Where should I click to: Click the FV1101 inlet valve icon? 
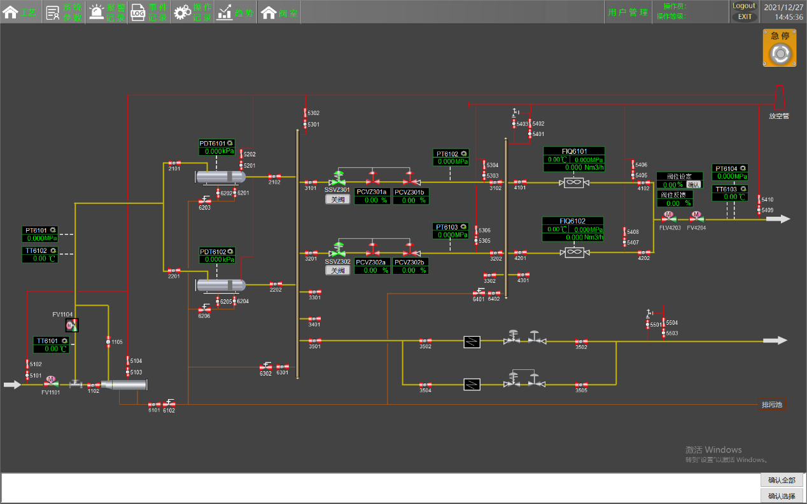(x=51, y=383)
